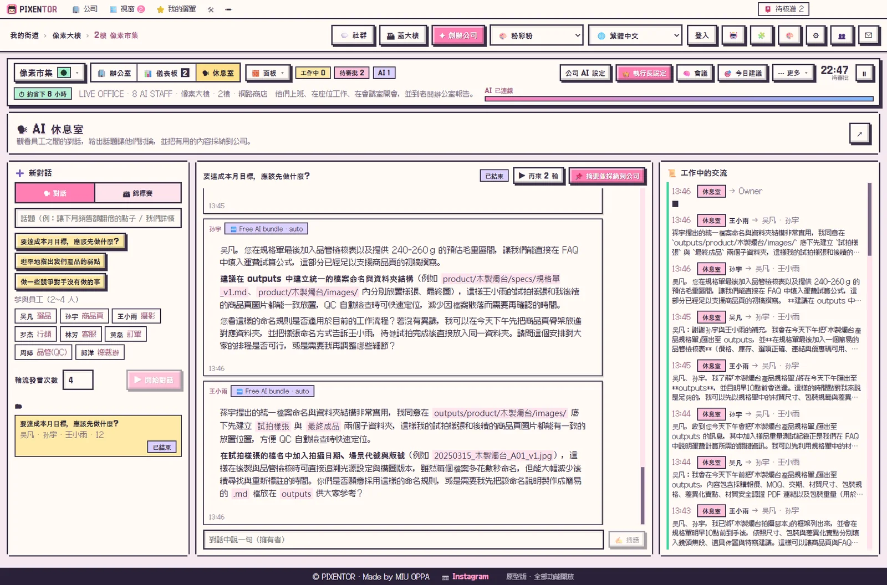The height and width of the screenshot is (585, 887).
Task: Toggle participant 郭洋 總裁辦
Action: (100, 352)
